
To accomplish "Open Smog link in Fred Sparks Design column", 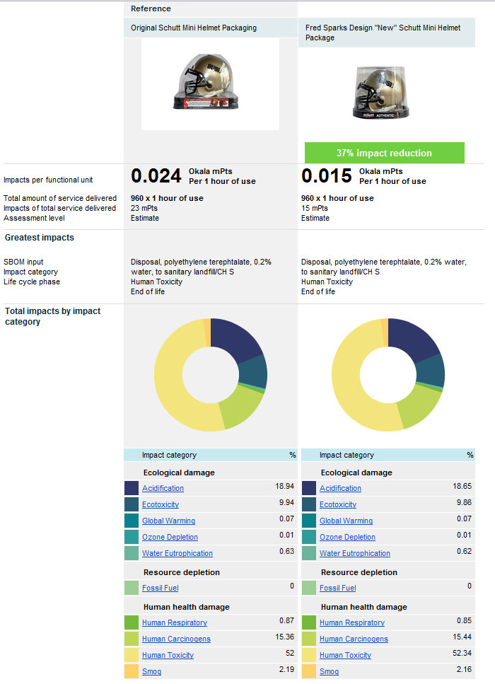I will [x=329, y=671].
